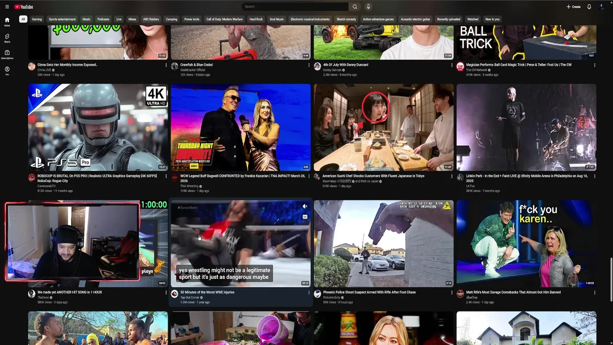Open PoliceActivity channel avatar

pyautogui.click(x=317, y=294)
